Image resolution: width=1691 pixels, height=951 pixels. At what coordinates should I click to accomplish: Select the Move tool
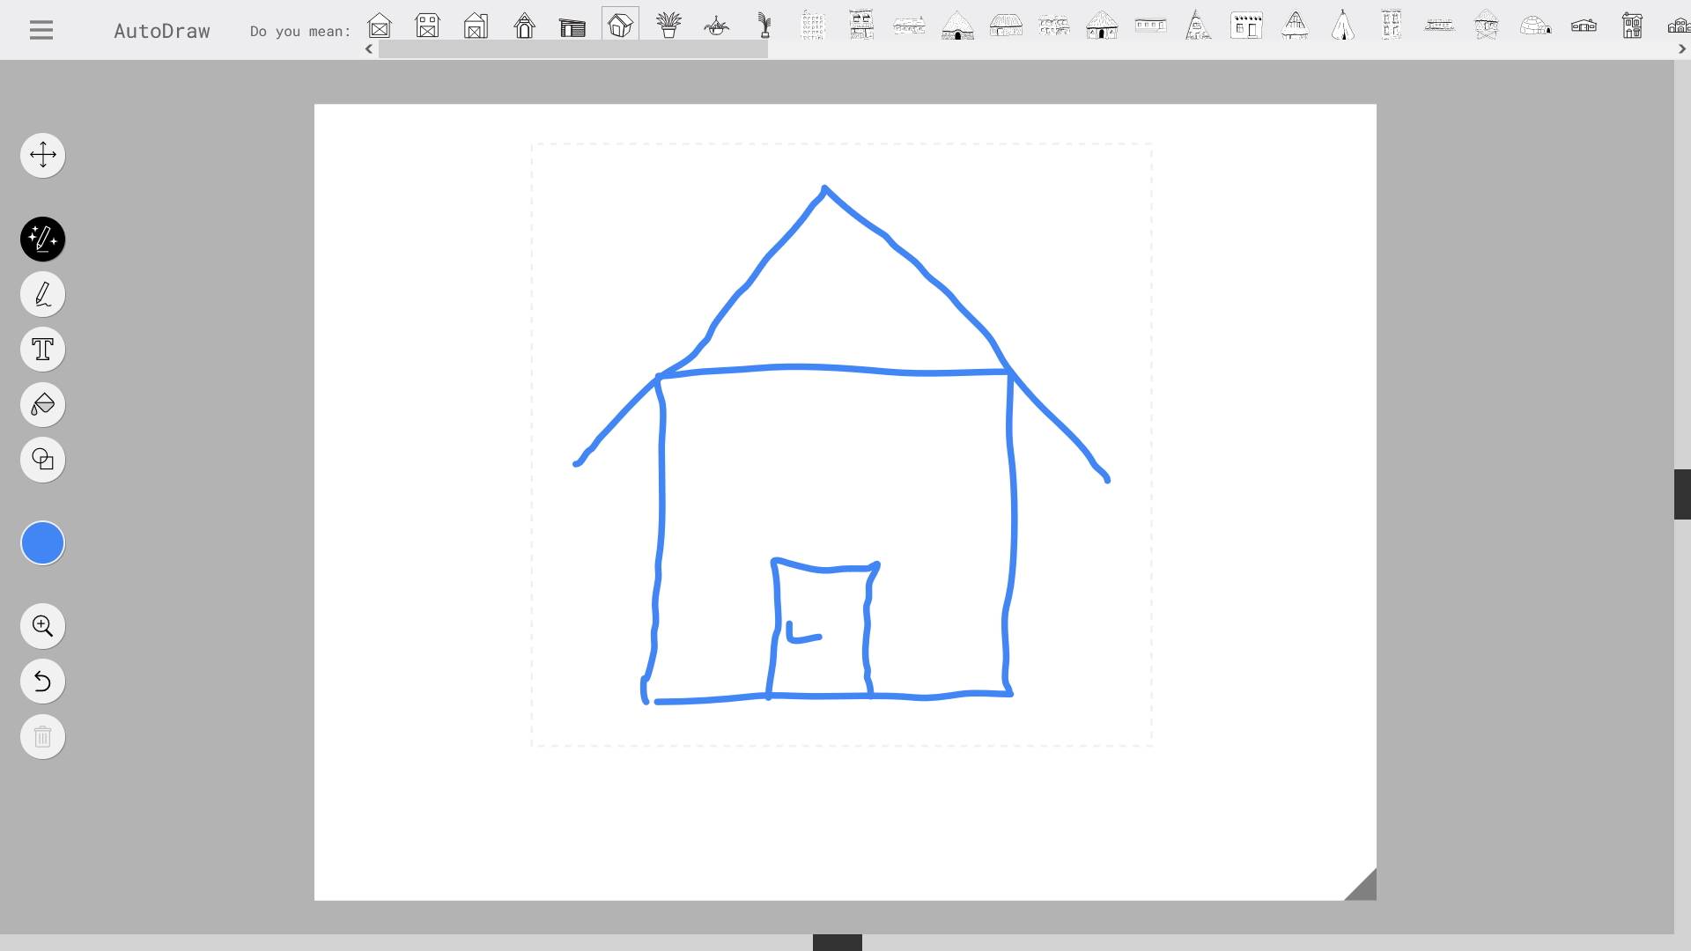tap(42, 155)
